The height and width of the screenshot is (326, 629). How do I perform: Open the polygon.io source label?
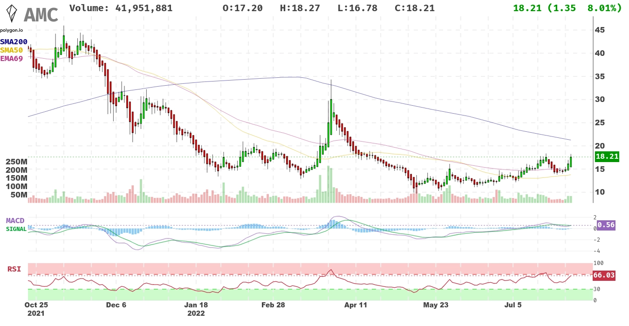click(x=12, y=30)
